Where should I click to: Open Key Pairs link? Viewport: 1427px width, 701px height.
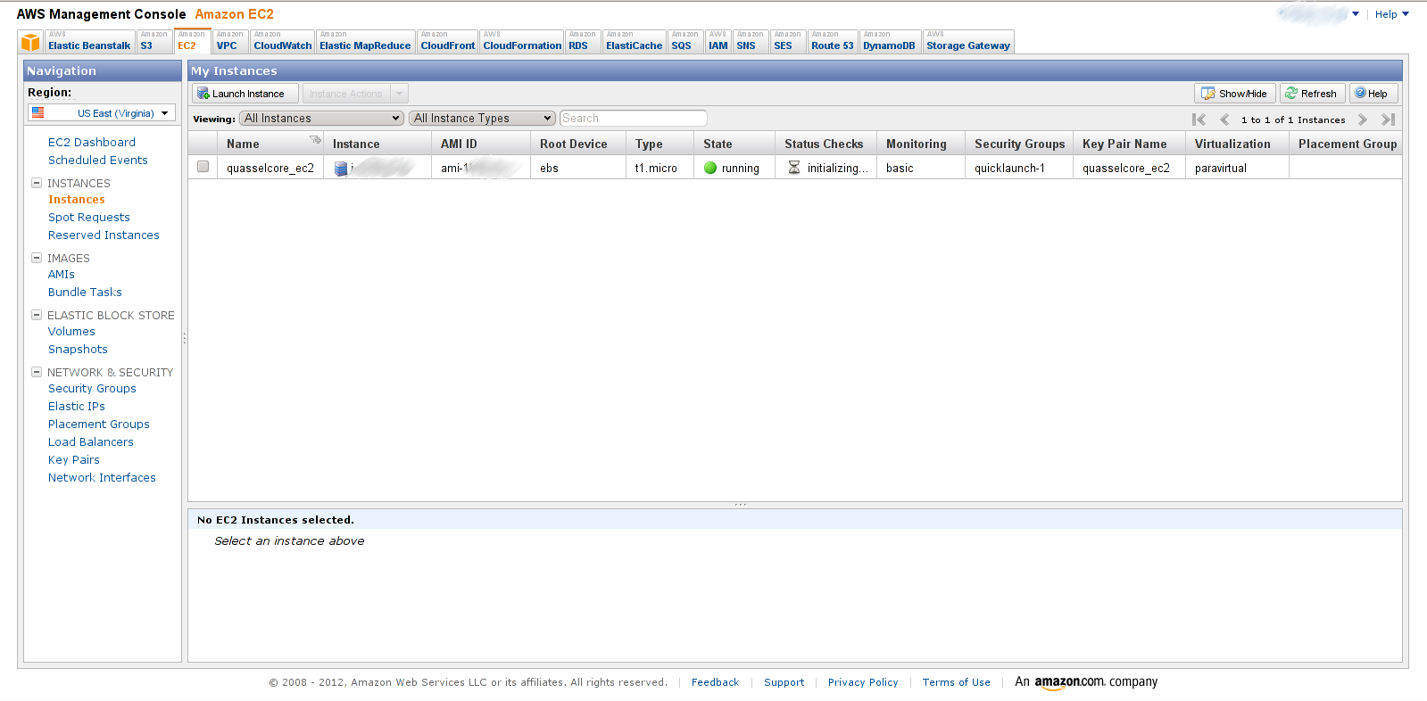point(74,459)
